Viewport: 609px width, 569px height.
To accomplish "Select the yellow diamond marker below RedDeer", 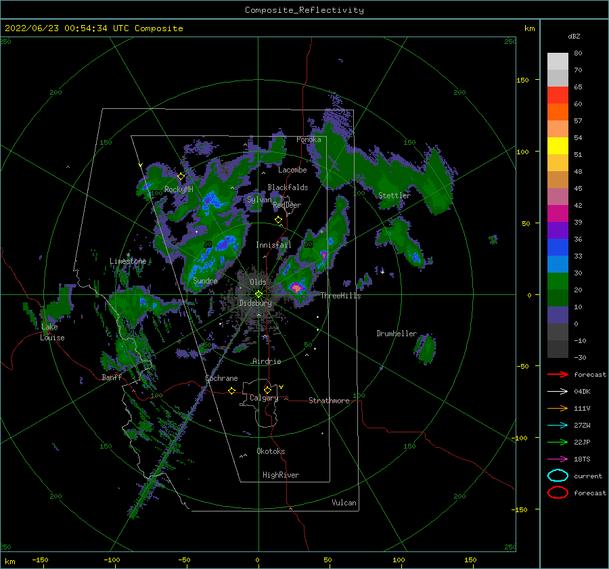I will point(279,220).
